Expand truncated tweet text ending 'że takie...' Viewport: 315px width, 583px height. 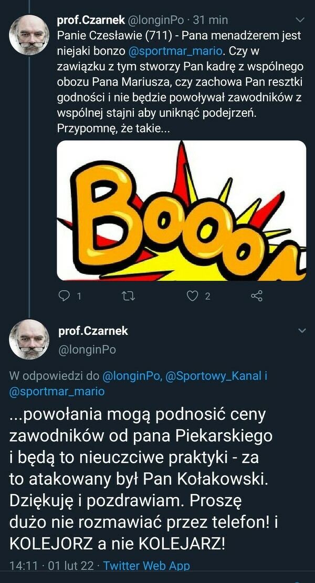coord(112,128)
